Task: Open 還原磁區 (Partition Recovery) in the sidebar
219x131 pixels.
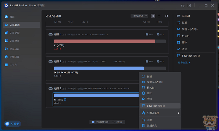Action: tap(14, 49)
